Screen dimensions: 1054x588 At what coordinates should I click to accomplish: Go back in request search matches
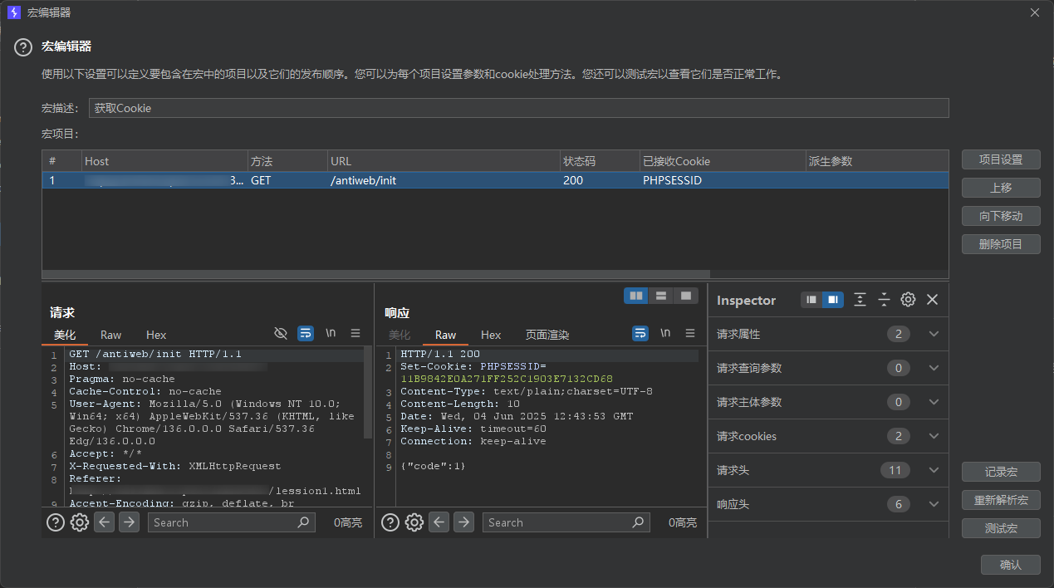pyautogui.click(x=104, y=522)
